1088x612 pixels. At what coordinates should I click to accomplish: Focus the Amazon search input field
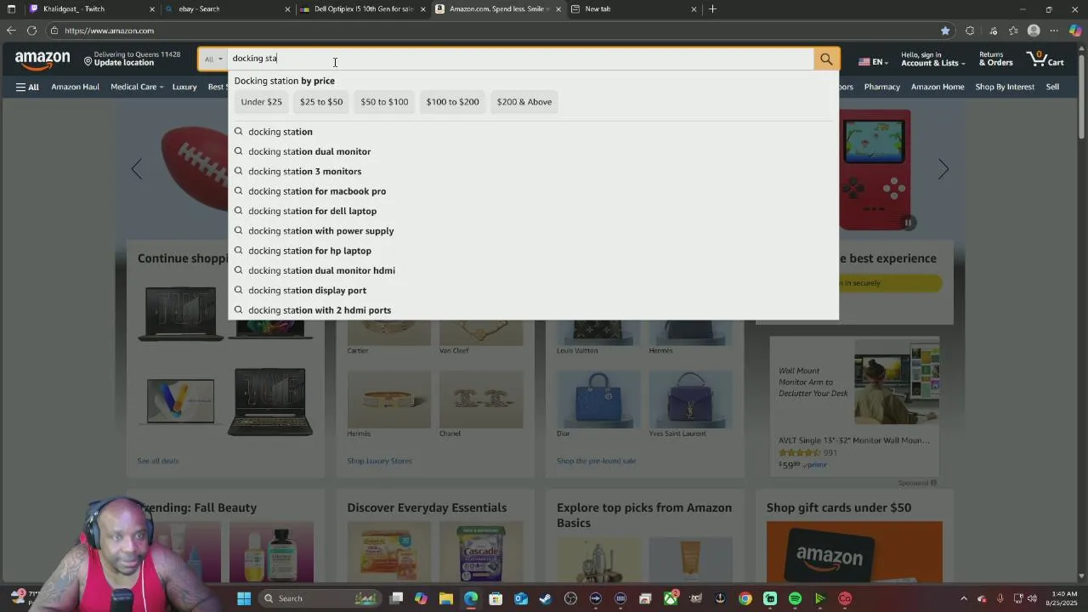tap(520, 59)
